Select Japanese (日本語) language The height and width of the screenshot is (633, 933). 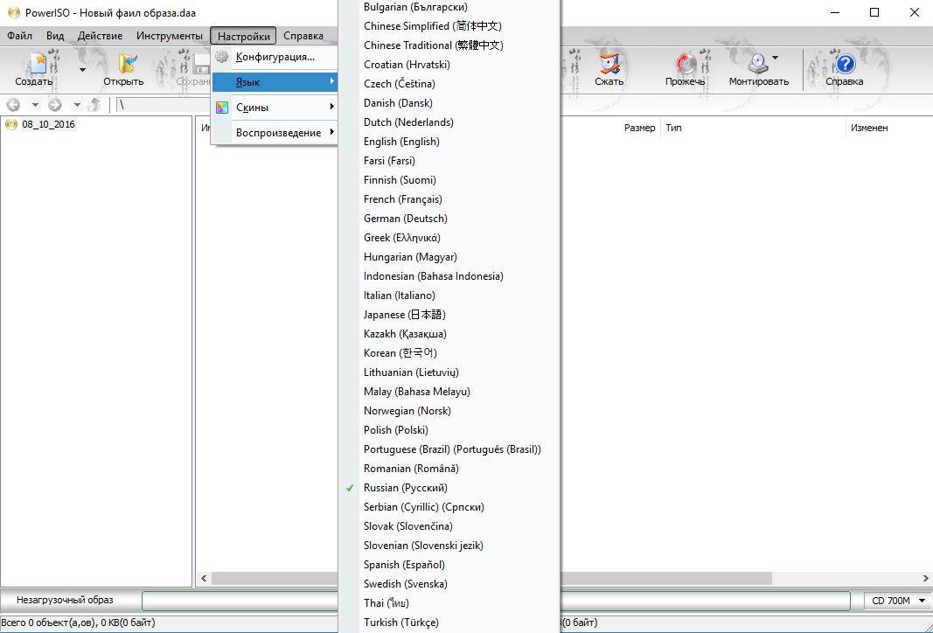449,315
